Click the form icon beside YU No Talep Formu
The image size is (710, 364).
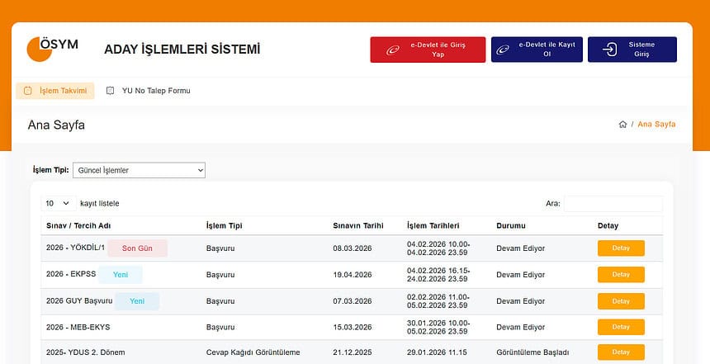(x=111, y=91)
